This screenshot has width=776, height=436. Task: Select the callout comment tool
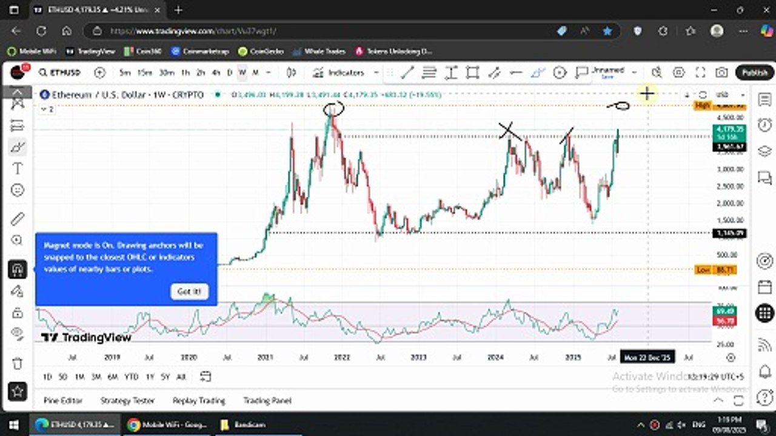[581, 73]
